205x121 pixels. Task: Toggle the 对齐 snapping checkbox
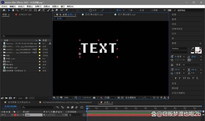90,10
